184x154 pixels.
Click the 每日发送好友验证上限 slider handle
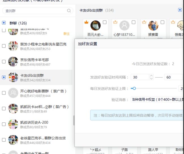(x=134, y=88)
